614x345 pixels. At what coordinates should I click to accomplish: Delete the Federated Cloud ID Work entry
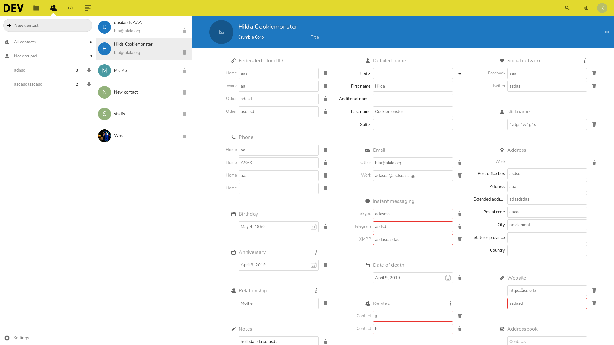coord(326,86)
